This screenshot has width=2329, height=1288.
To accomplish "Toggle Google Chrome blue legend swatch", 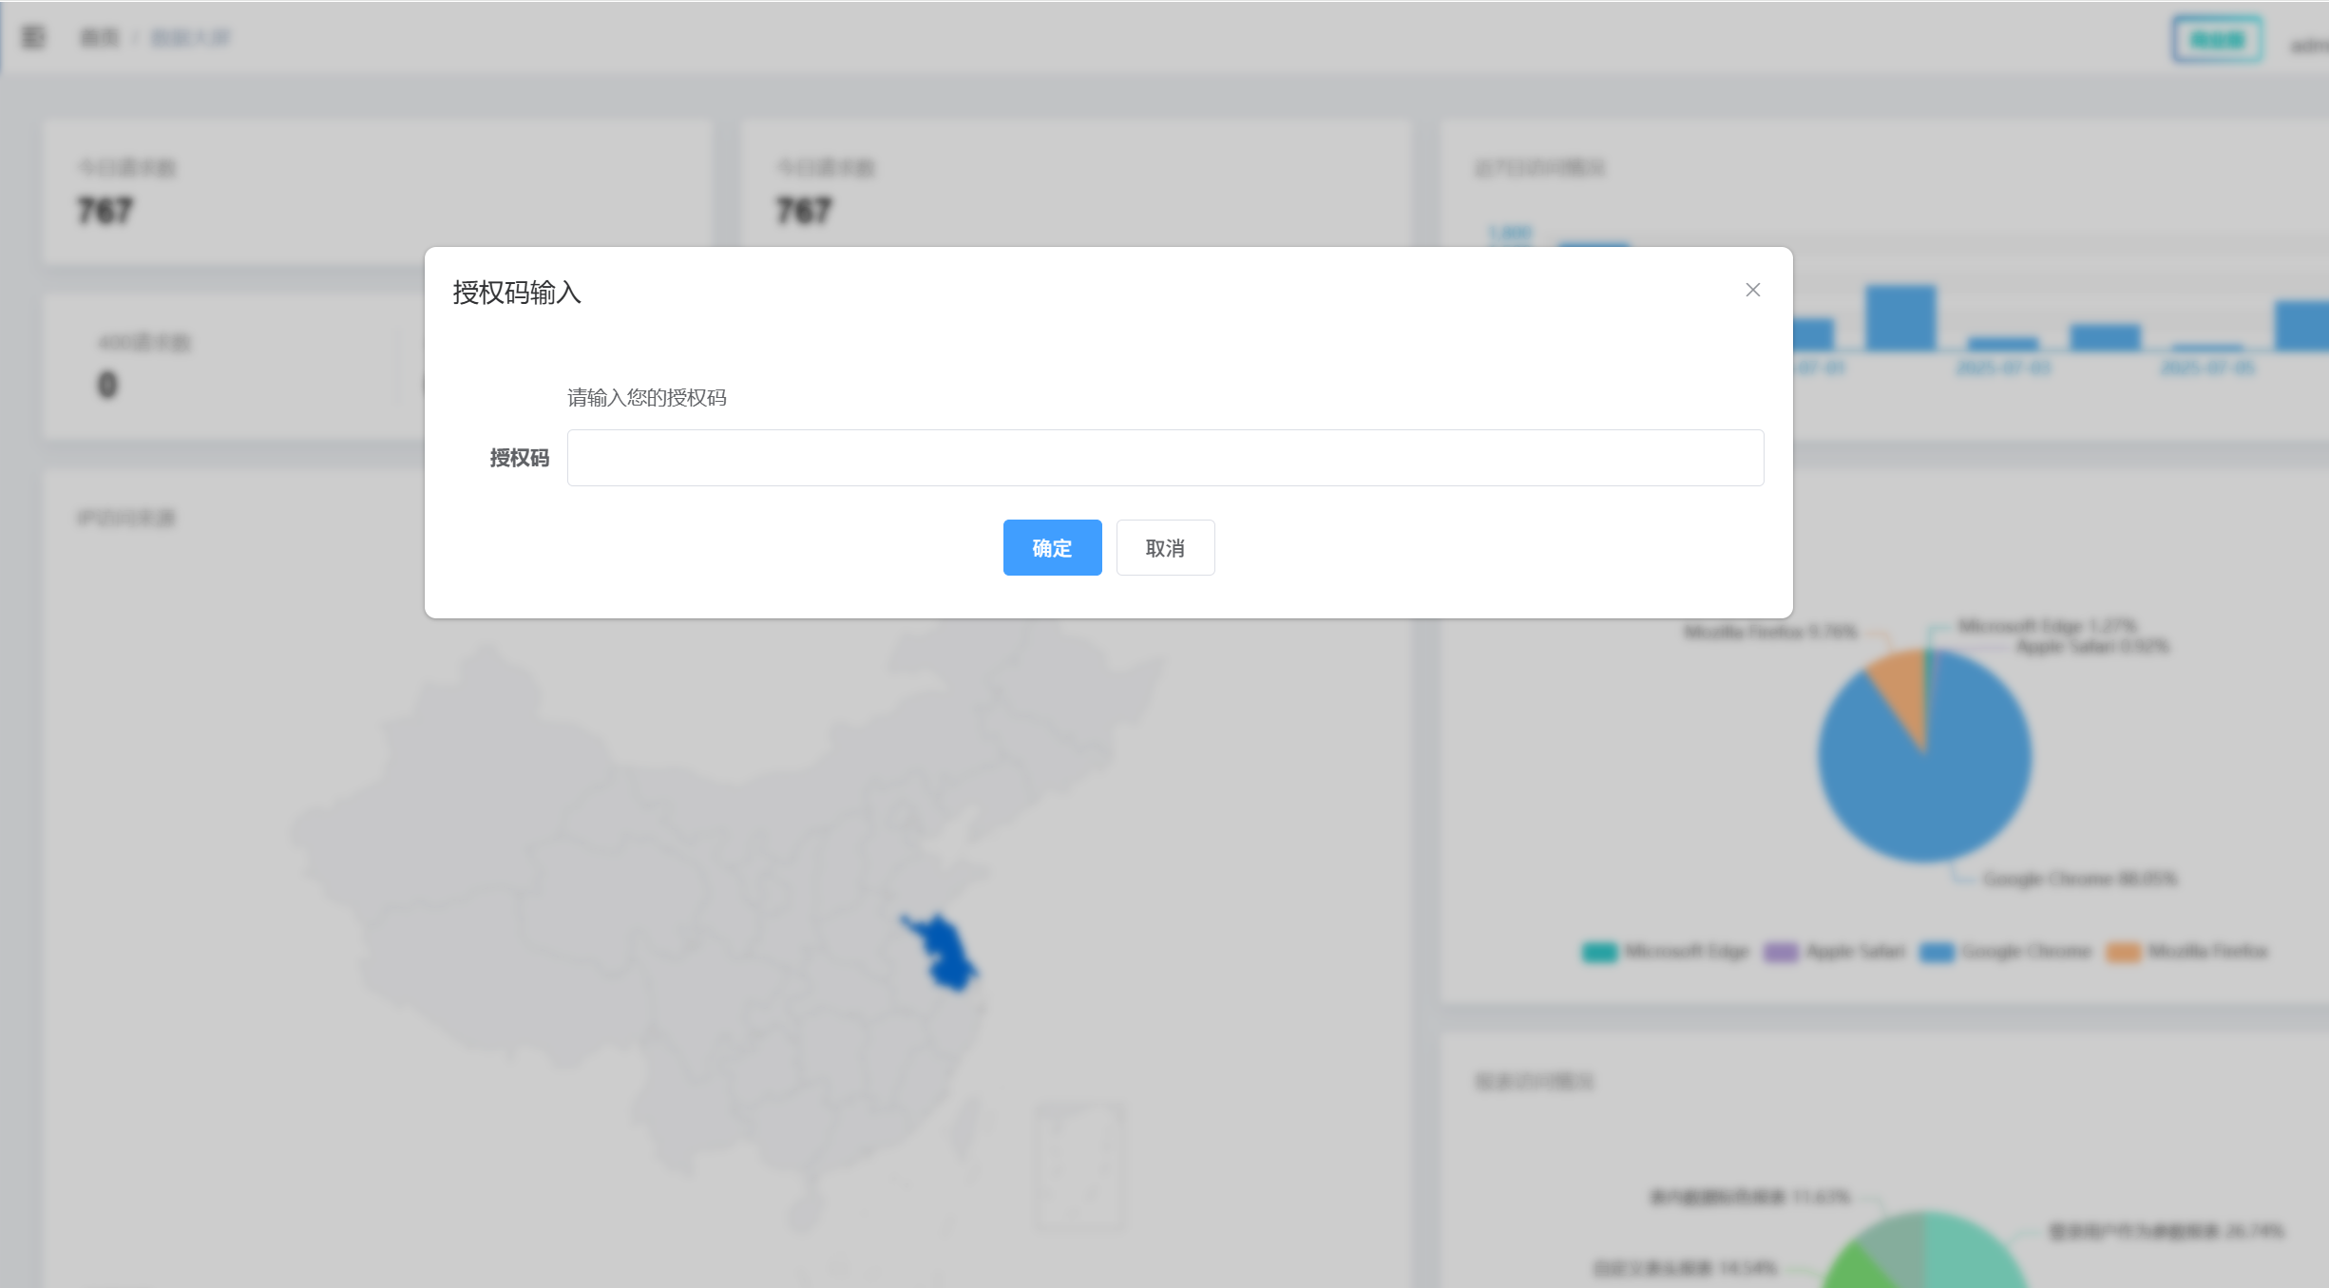I will (x=1937, y=952).
